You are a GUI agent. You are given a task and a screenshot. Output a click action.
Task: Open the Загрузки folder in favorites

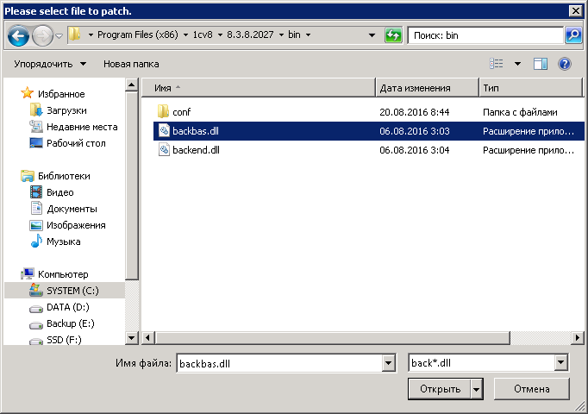66,110
